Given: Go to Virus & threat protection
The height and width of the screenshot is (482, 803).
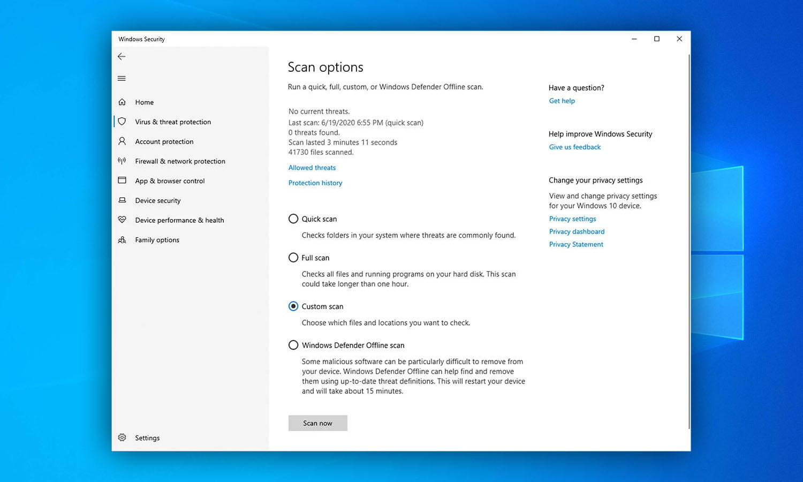Looking at the screenshot, I should pos(173,122).
